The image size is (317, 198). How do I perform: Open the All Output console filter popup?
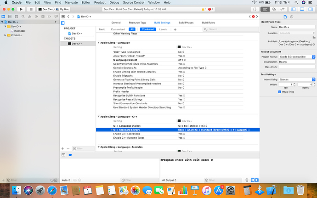coord(169,180)
